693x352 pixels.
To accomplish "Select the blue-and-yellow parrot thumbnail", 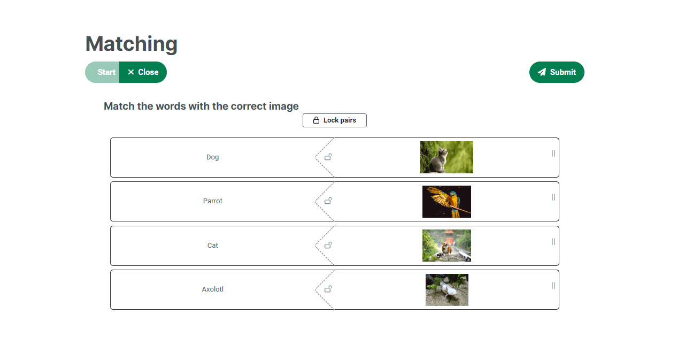I will click(446, 202).
